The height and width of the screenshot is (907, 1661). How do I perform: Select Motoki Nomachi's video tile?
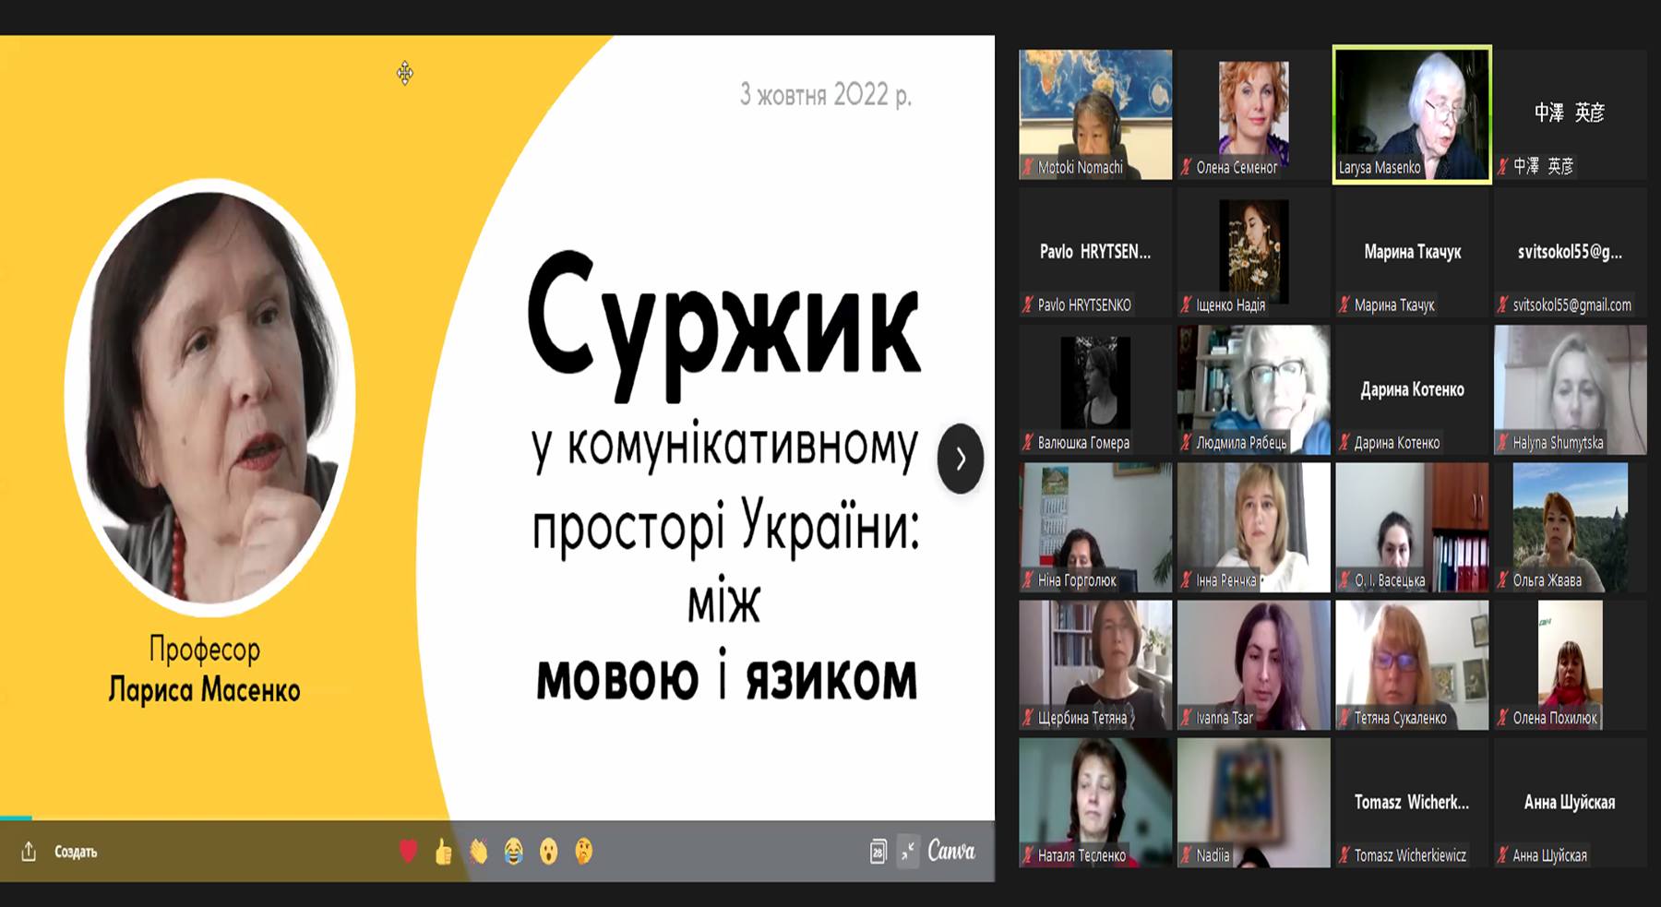1095,114
